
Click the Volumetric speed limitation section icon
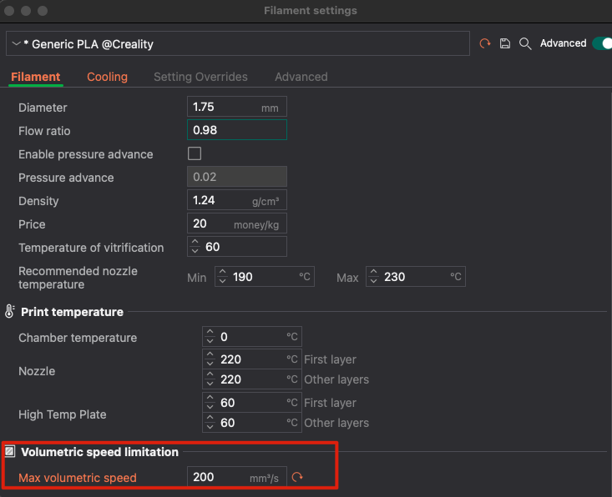point(10,452)
